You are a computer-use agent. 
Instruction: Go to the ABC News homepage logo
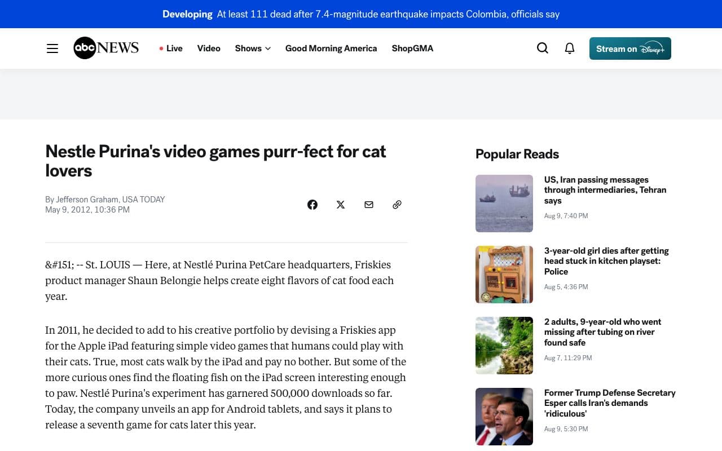point(106,48)
